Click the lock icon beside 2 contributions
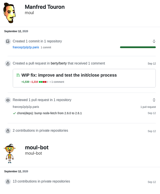The height and width of the screenshot is (194, 160). (8, 131)
